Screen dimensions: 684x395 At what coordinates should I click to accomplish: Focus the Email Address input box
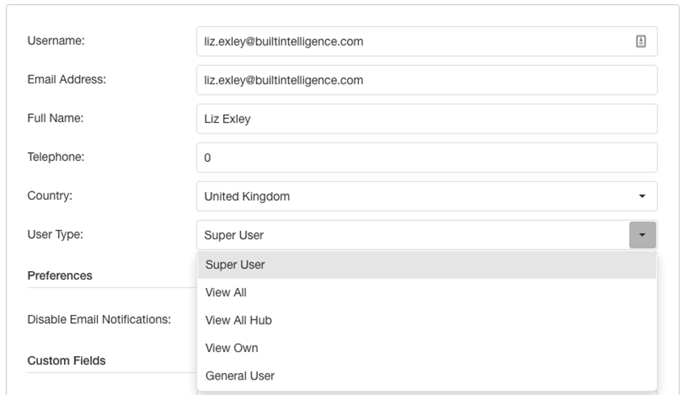pos(427,80)
